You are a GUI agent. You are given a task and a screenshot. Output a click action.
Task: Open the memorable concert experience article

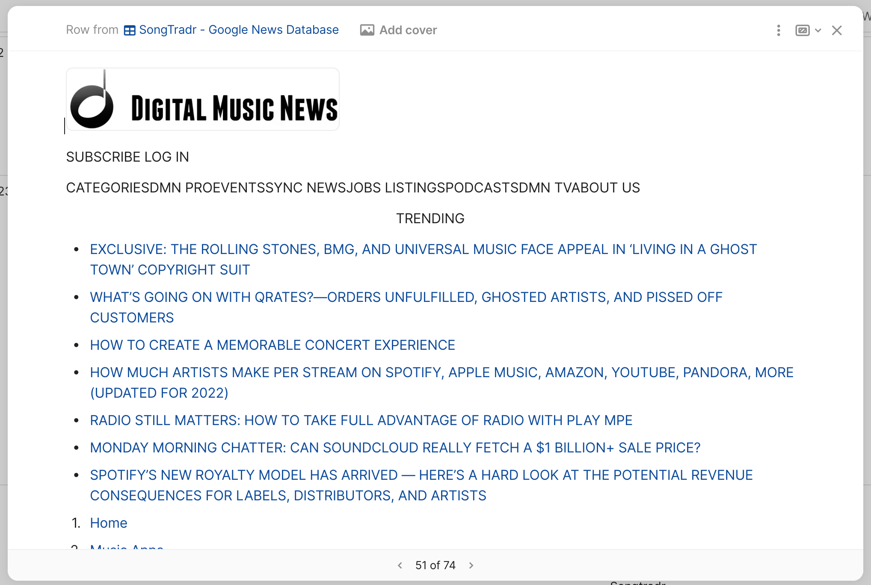[x=272, y=345]
